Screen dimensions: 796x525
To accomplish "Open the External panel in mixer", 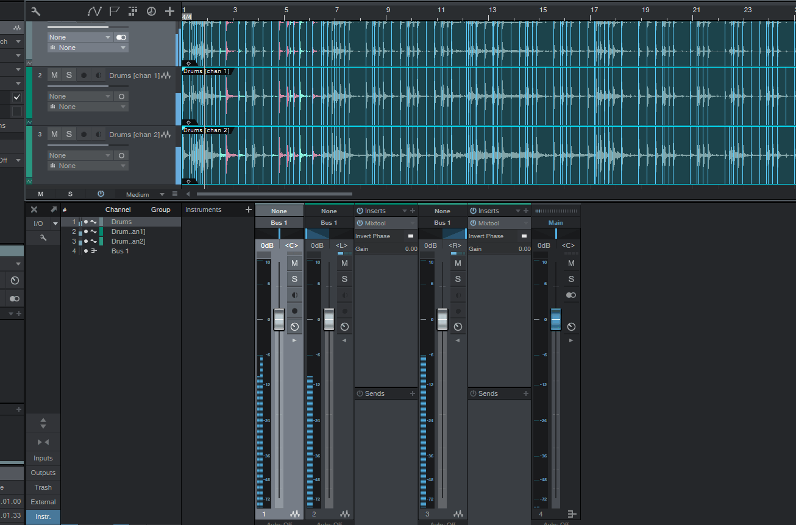I will (43, 502).
